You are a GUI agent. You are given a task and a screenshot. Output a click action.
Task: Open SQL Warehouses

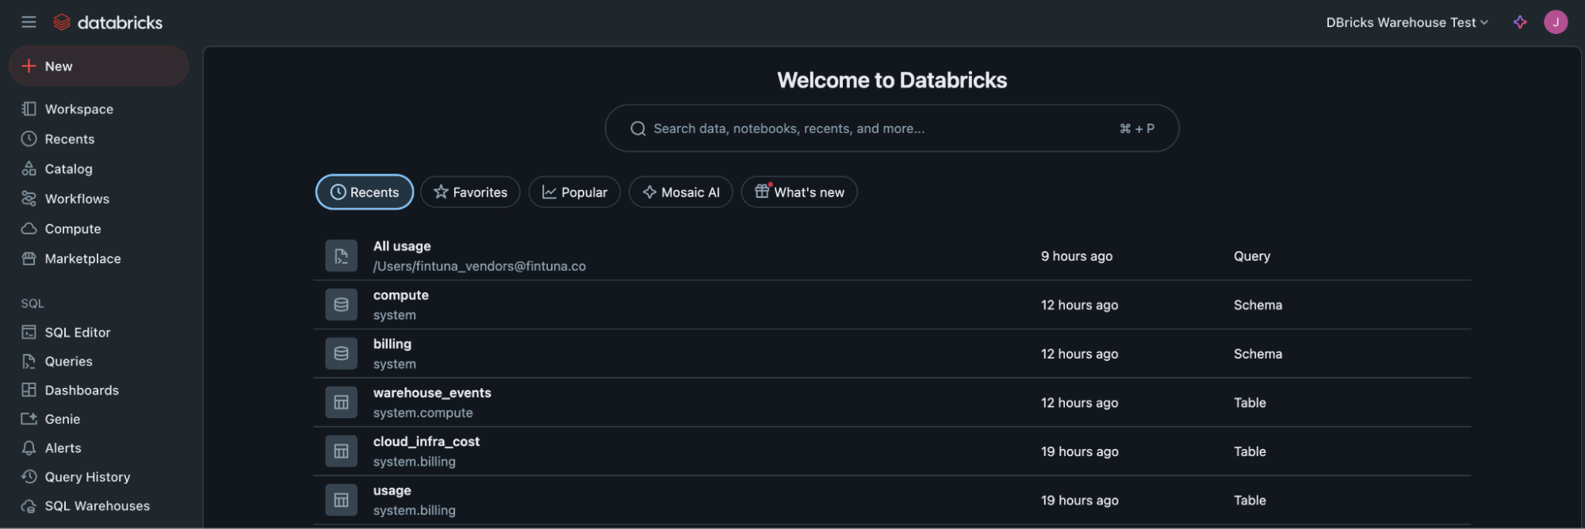click(x=98, y=506)
